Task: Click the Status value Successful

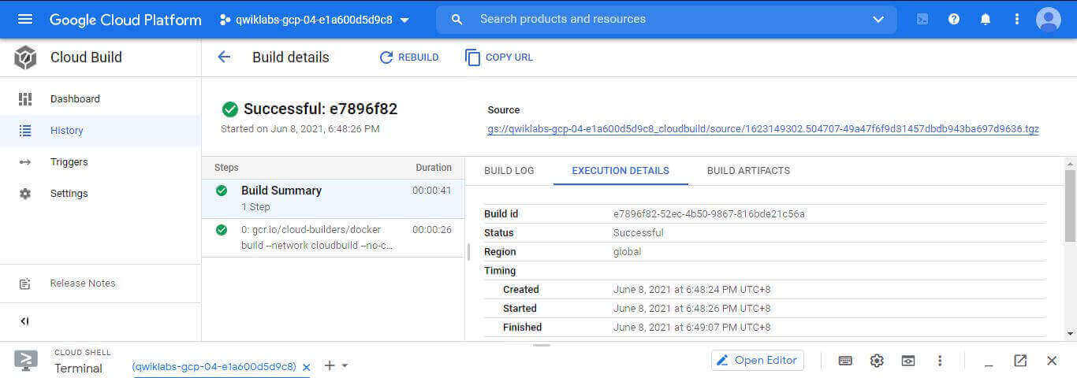Action: 638,233
